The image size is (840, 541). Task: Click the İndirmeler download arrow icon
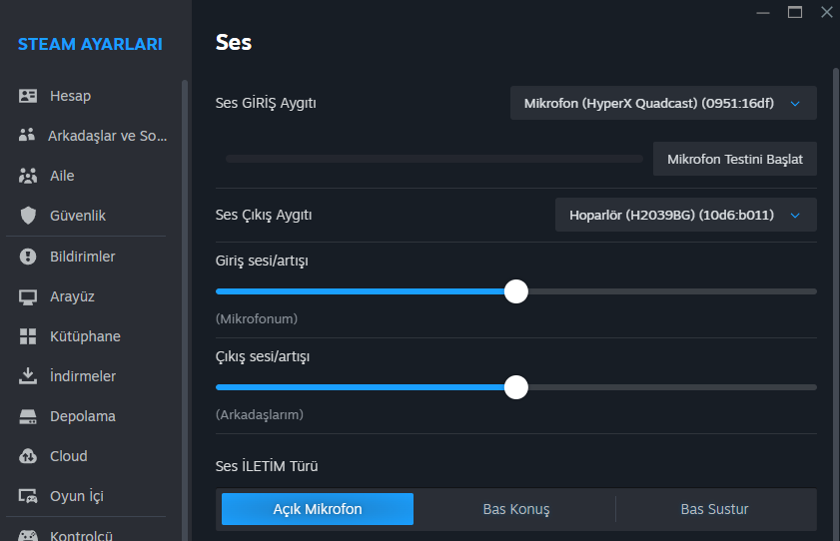[28, 376]
